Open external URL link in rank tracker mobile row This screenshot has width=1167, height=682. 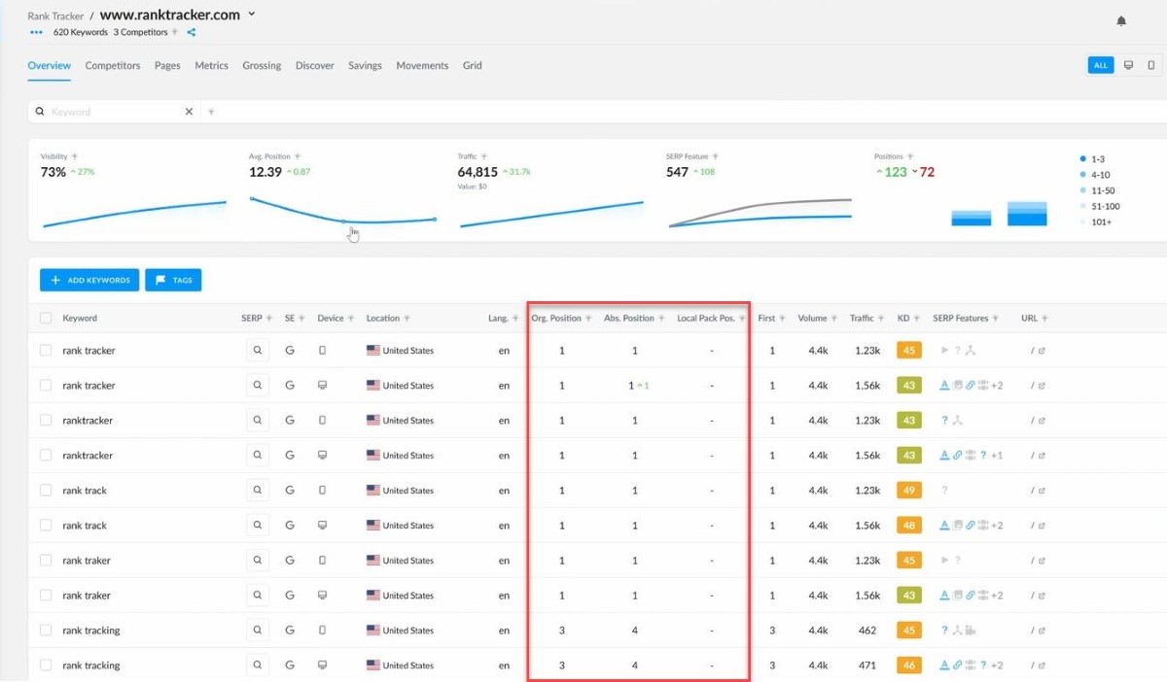point(1042,351)
